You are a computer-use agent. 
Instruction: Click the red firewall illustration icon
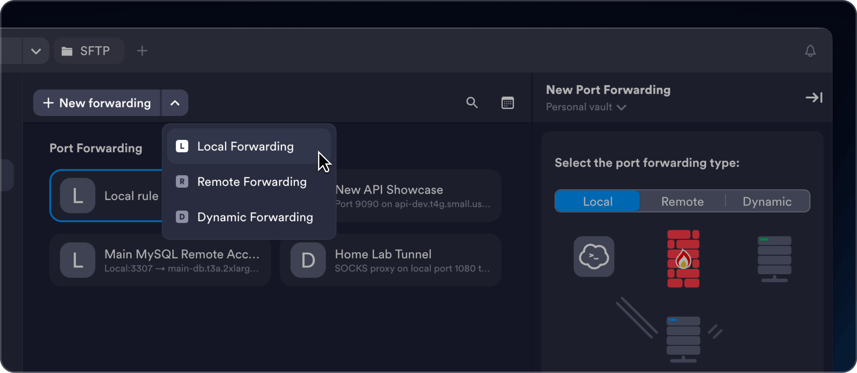coord(684,259)
